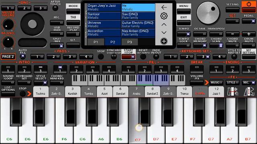
Task: Select Sax (DNC) sound
Action: tap(138, 16)
